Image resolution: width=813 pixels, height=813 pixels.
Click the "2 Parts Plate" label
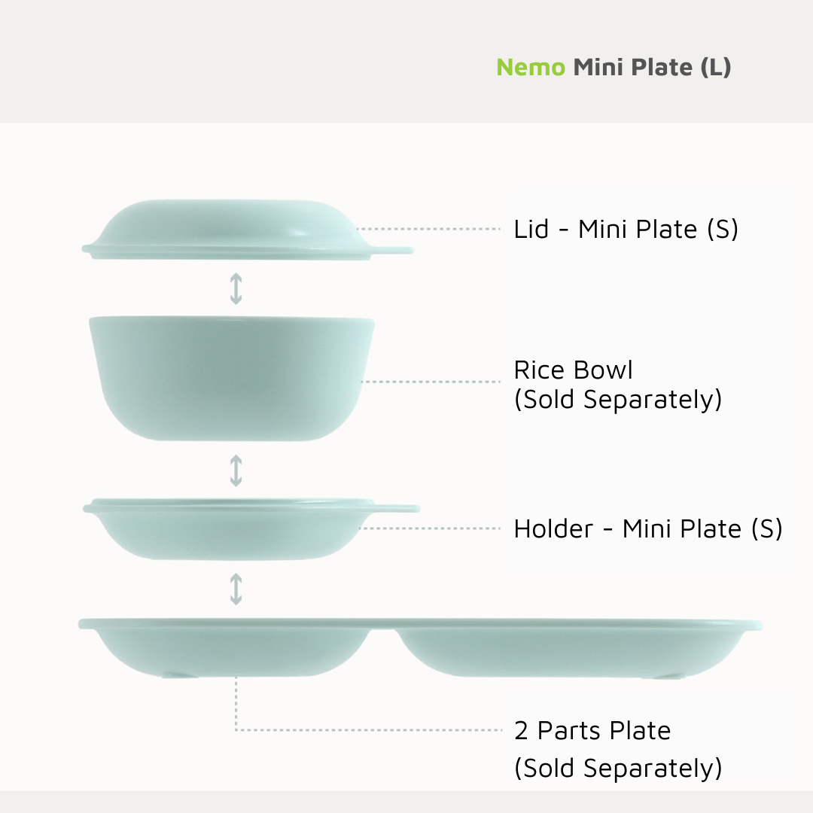592,730
